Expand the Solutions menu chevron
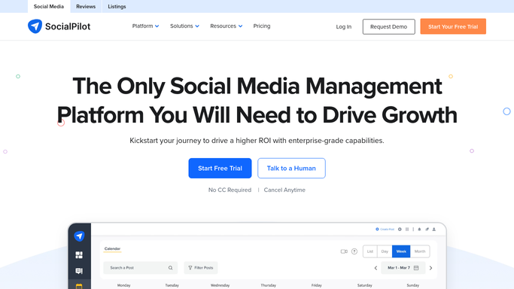 coord(197,26)
